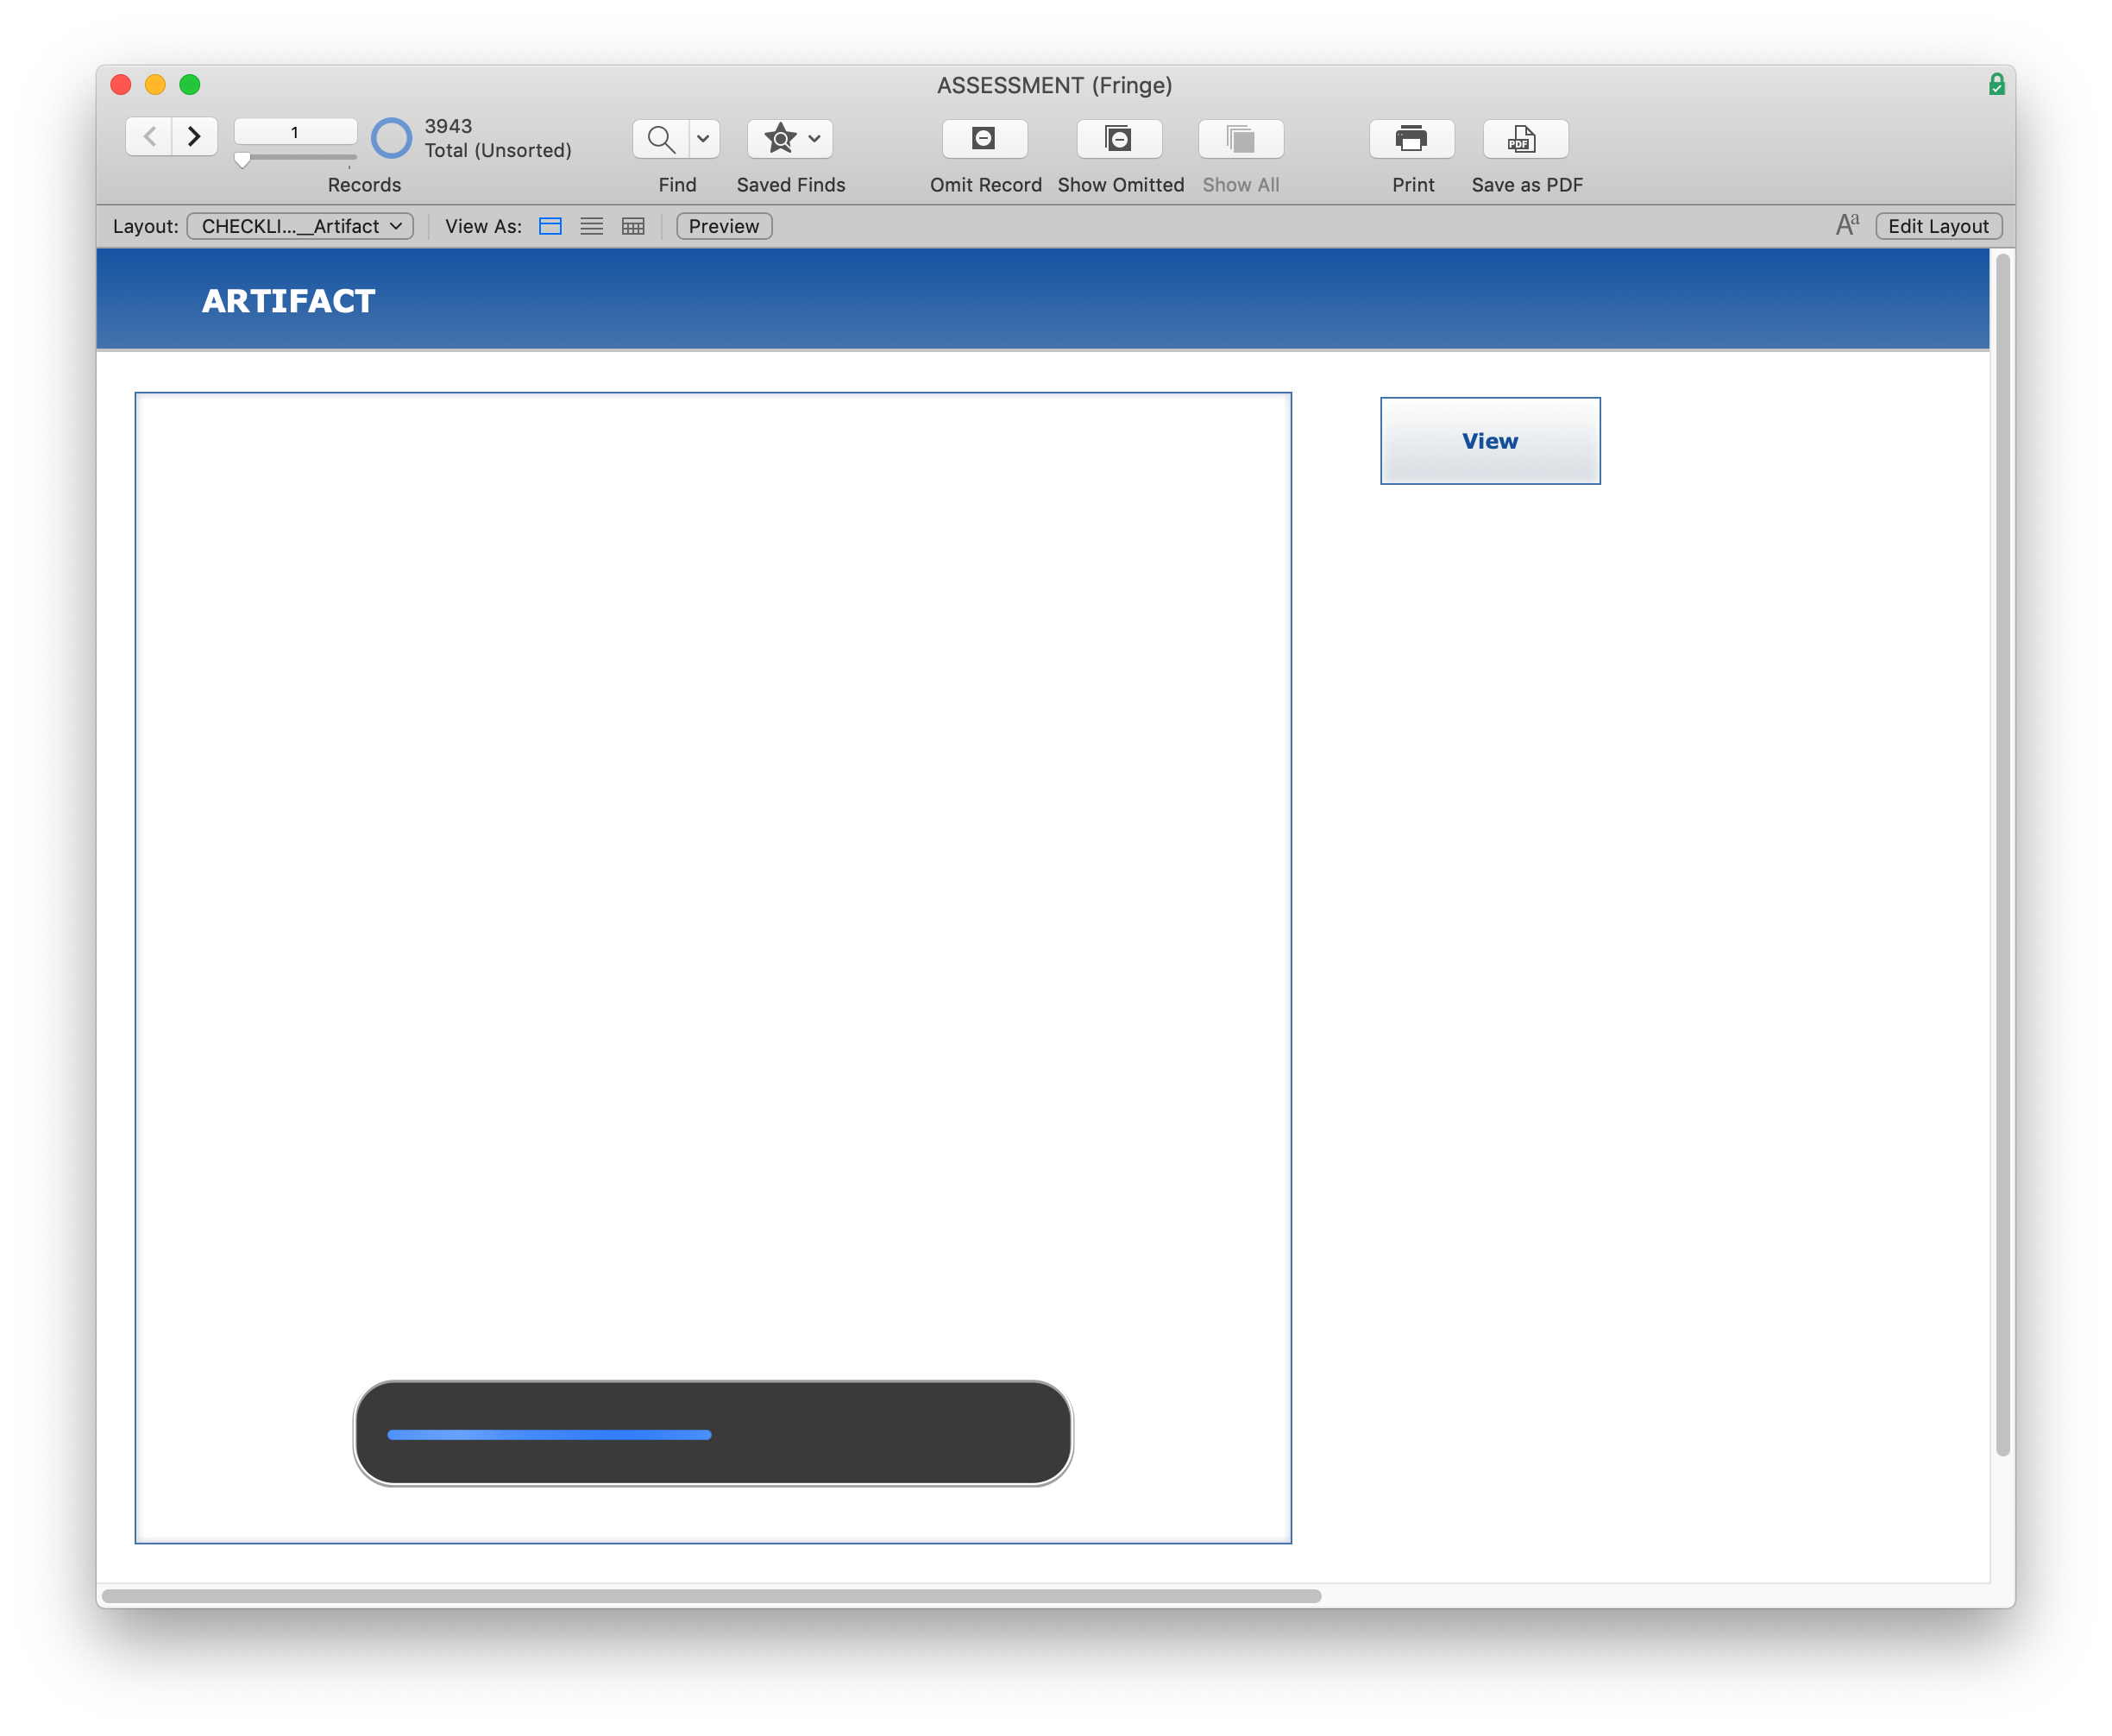This screenshot has height=1736, width=2112.
Task: Click the Omit Record icon
Action: (984, 139)
